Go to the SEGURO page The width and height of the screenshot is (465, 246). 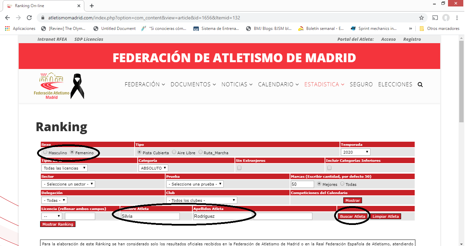pyautogui.click(x=361, y=84)
